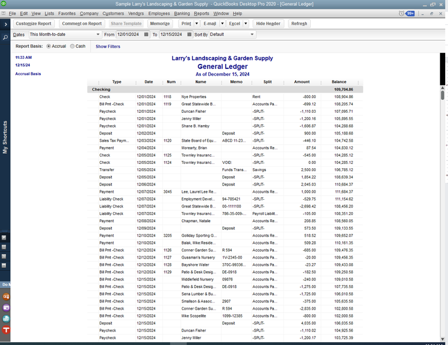Open the search magnifier in the left bar
This screenshot has width=448, height=345.
pos(5,38)
